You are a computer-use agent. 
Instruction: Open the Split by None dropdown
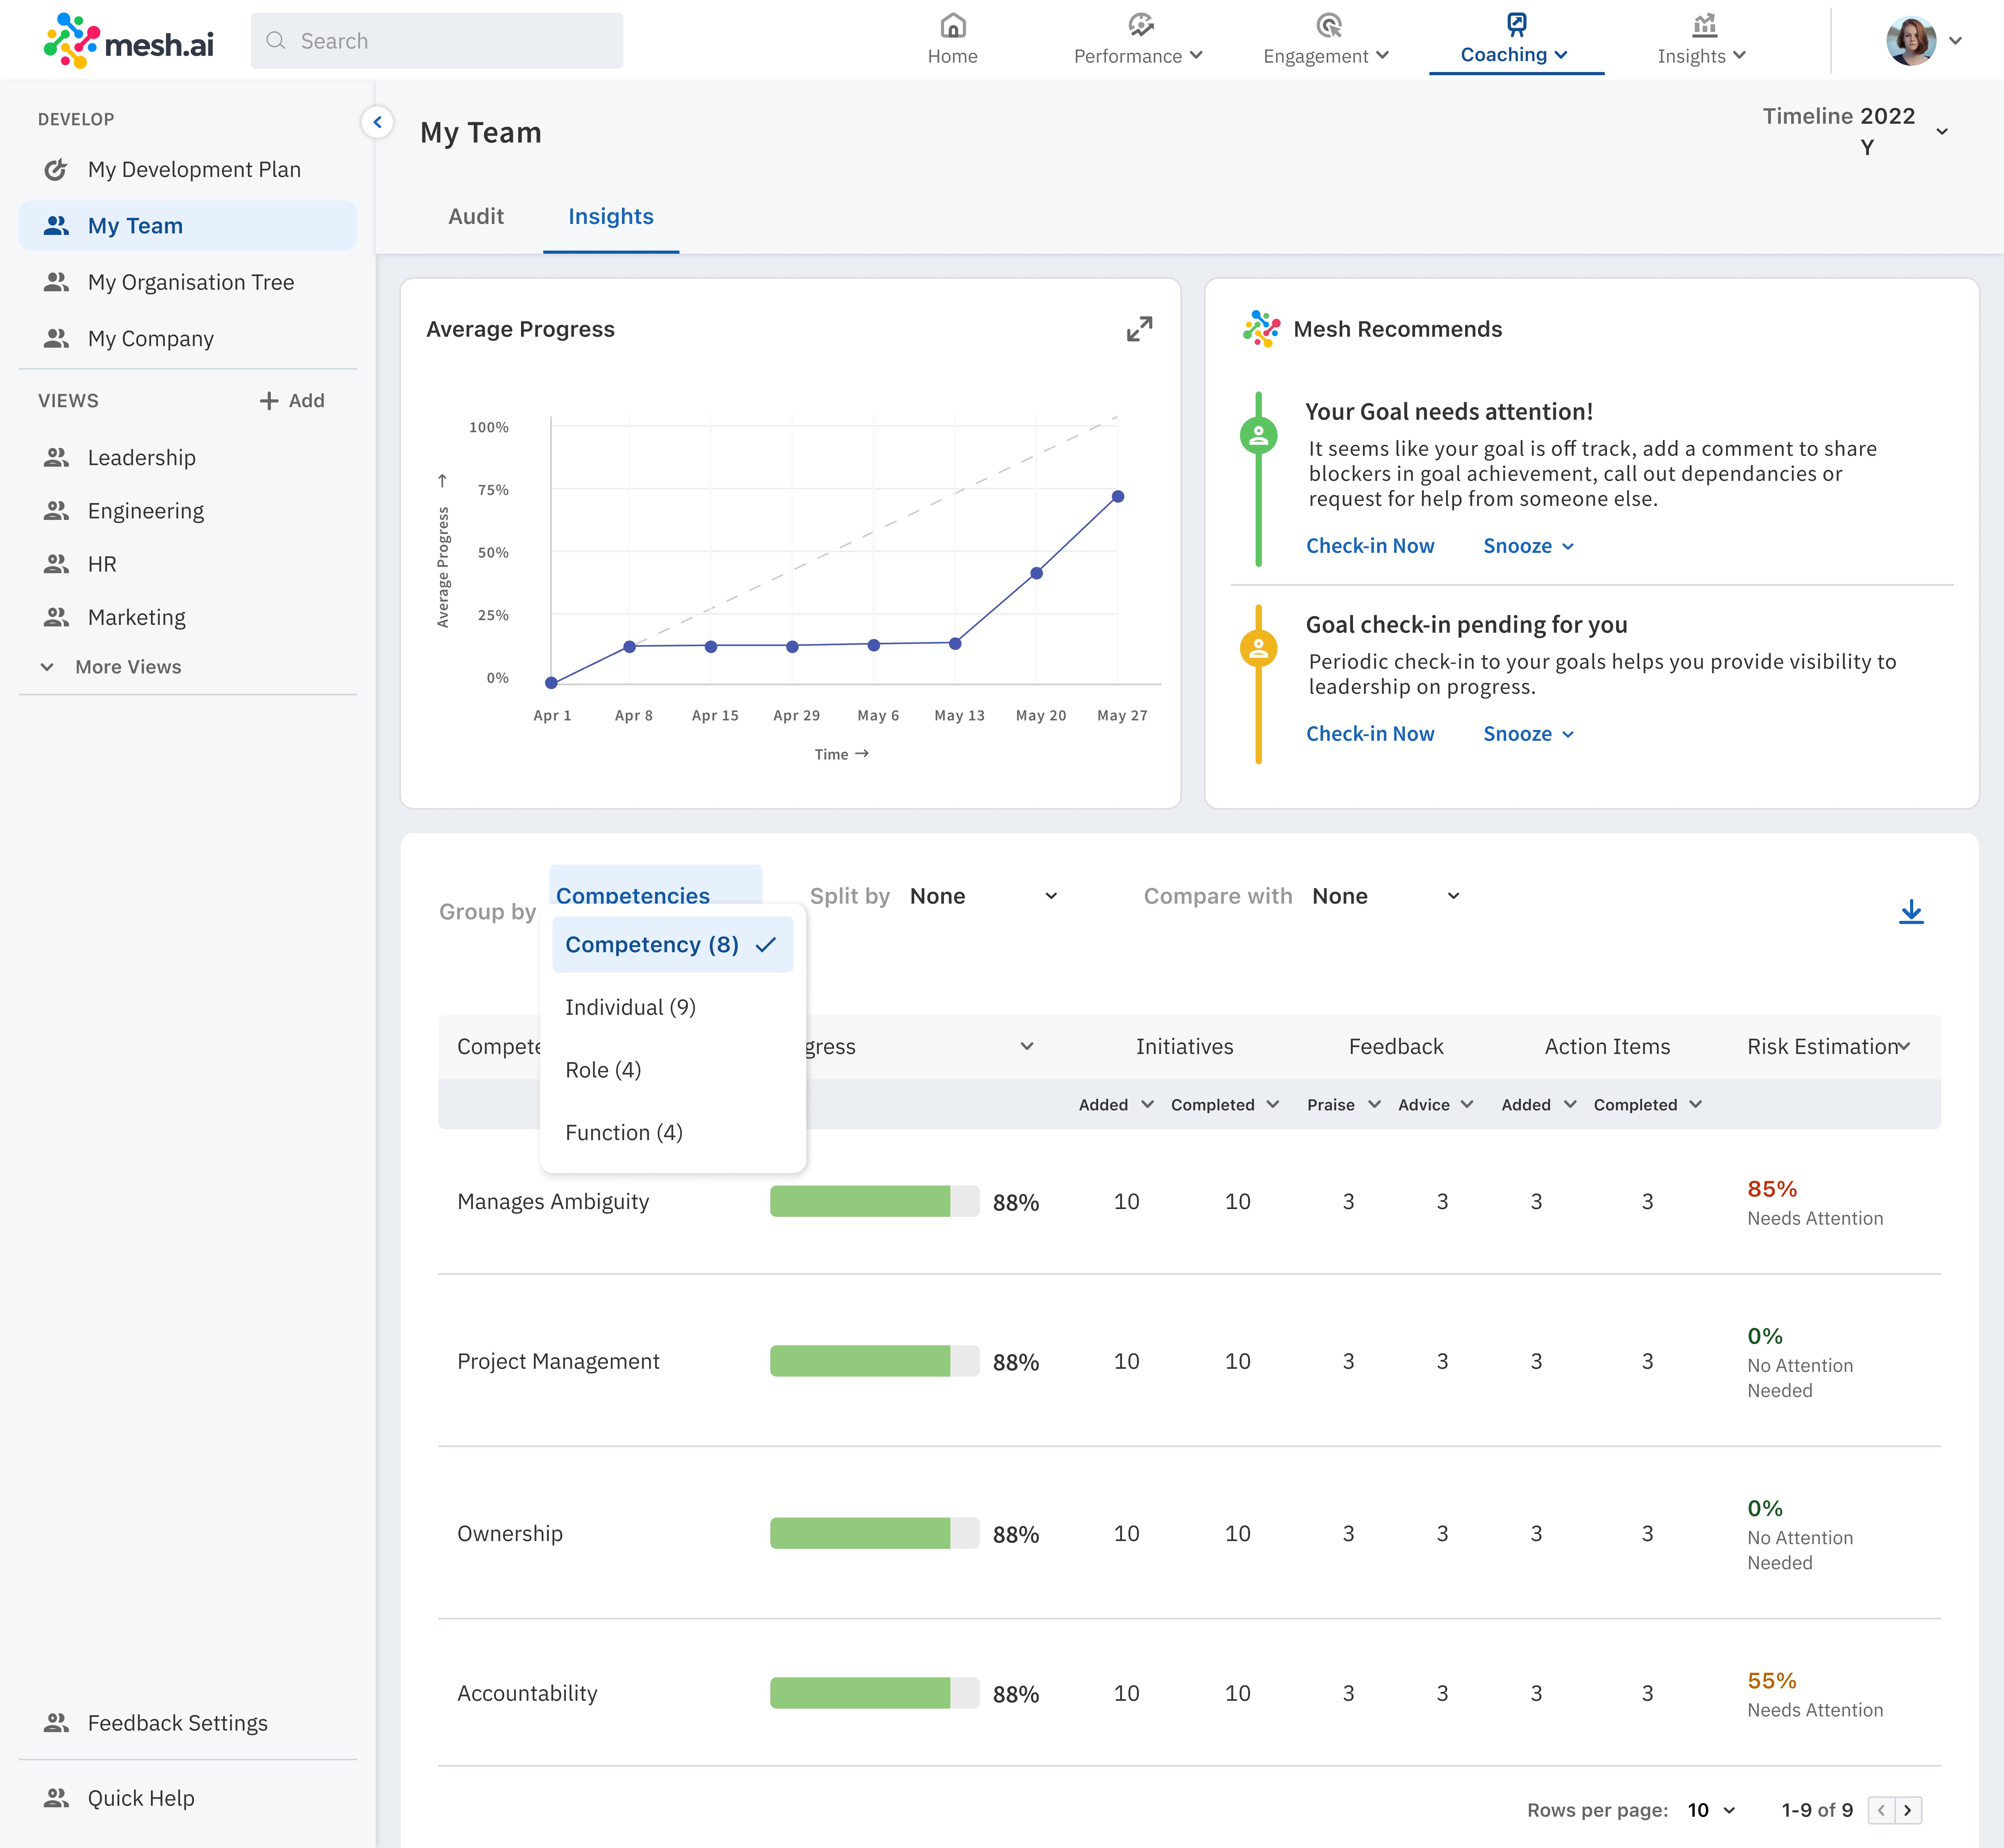tap(984, 896)
